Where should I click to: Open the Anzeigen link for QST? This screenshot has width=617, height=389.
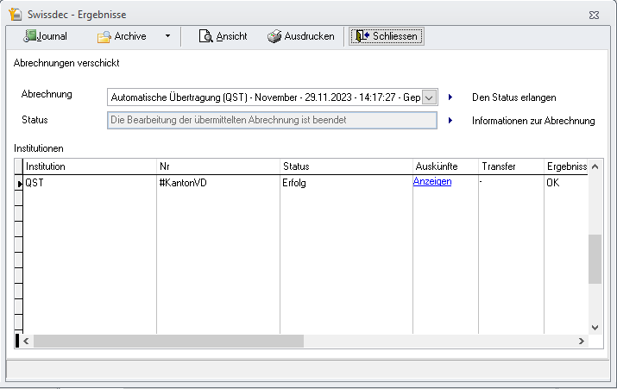[x=431, y=182]
